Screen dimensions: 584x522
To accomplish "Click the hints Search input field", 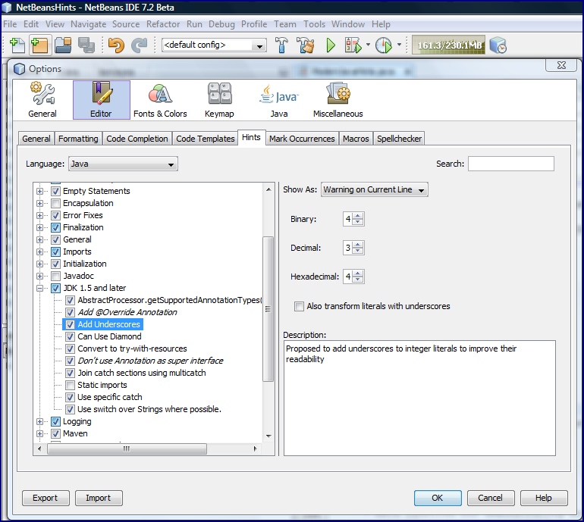I will [511, 164].
